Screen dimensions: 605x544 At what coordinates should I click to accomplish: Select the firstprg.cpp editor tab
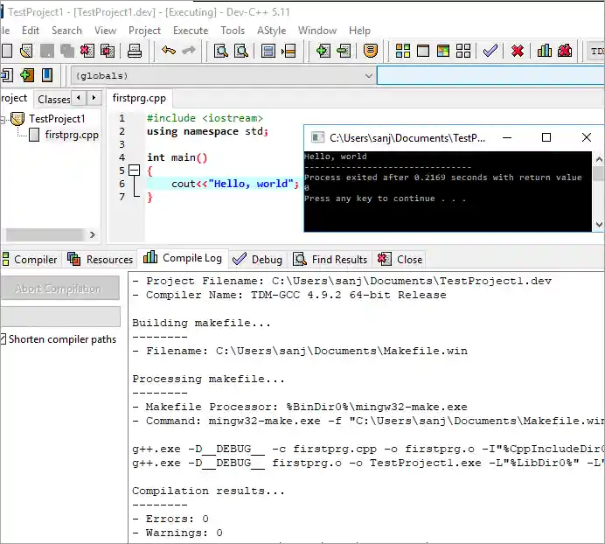(x=139, y=98)
